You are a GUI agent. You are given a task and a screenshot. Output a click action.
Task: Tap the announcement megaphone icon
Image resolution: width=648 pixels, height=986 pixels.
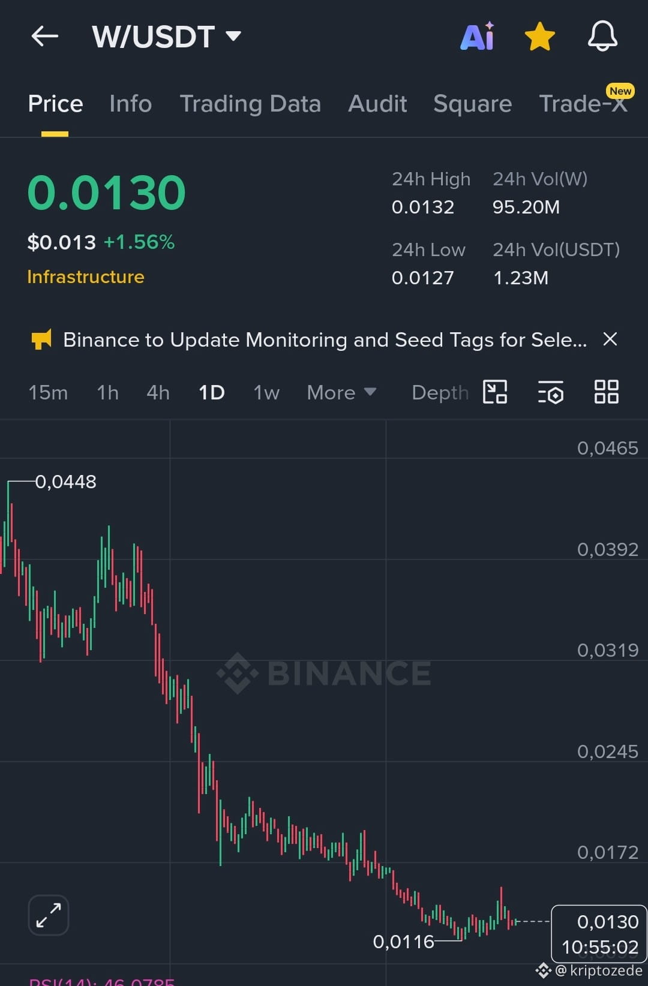tap(41, 339)
